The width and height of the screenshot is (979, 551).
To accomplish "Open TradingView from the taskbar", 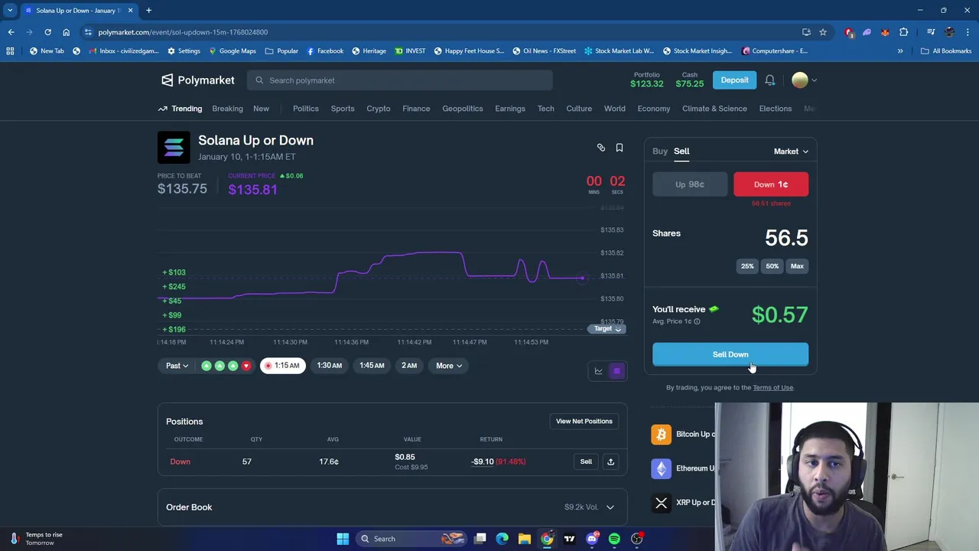I will pyautogui.click(x=569, y=539).
